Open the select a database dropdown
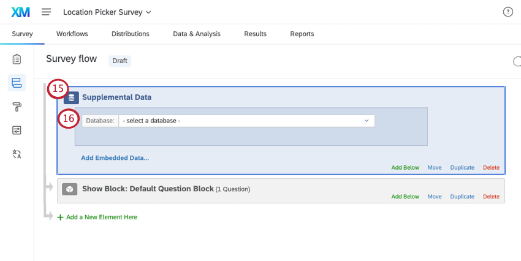Image resolution: width=521 pixels, height=261 pixels. pos(246,121)
